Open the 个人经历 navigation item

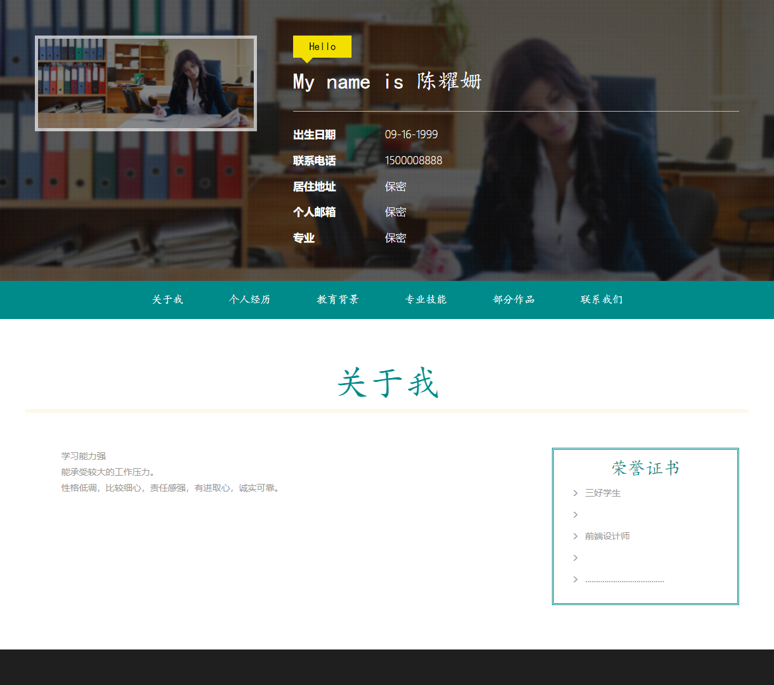point(250,299)
